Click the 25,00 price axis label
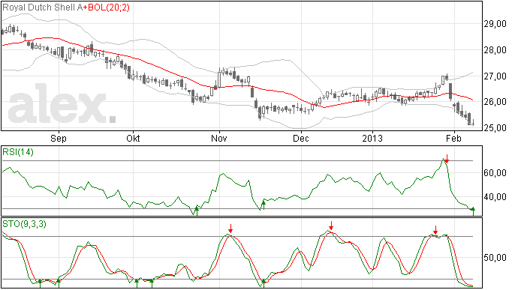The width and height of the screenshot is (518, 290). [x=495, y=127]
